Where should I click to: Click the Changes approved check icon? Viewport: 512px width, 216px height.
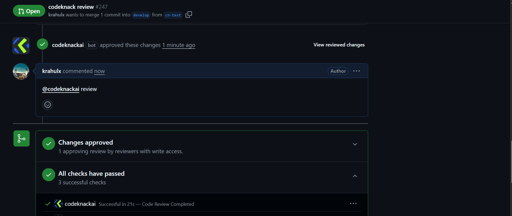click(49, 144)
